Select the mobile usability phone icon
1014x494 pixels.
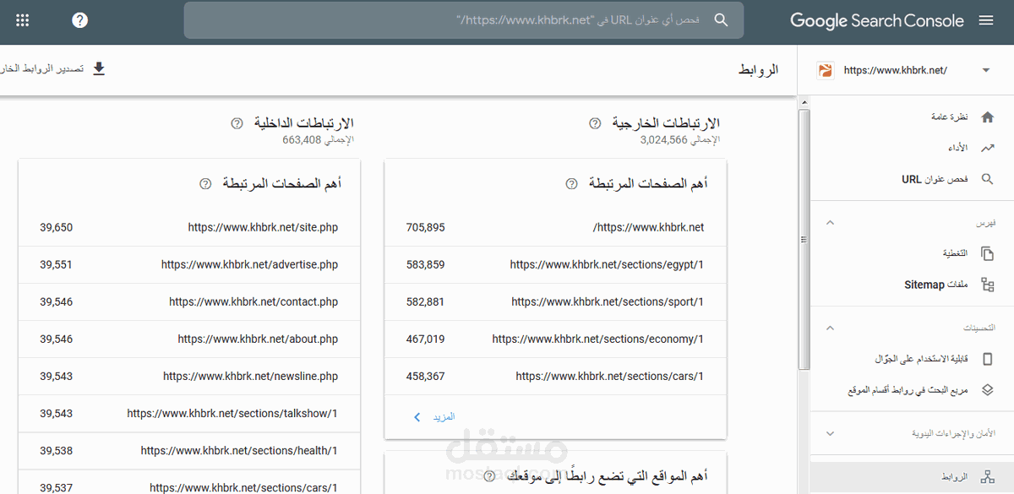point(987,359)
